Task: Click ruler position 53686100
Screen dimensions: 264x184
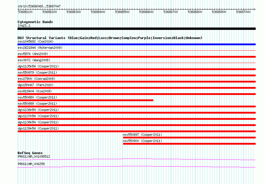Action: pos(25,12)
